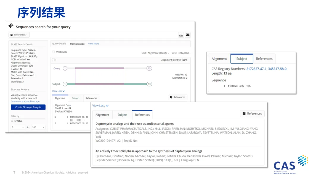Click the purple aligned region in graphic

coord(100,76)
